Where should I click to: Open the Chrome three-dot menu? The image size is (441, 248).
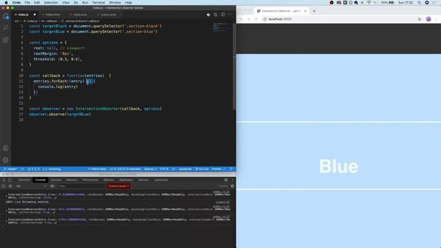[x=436, y=19]
